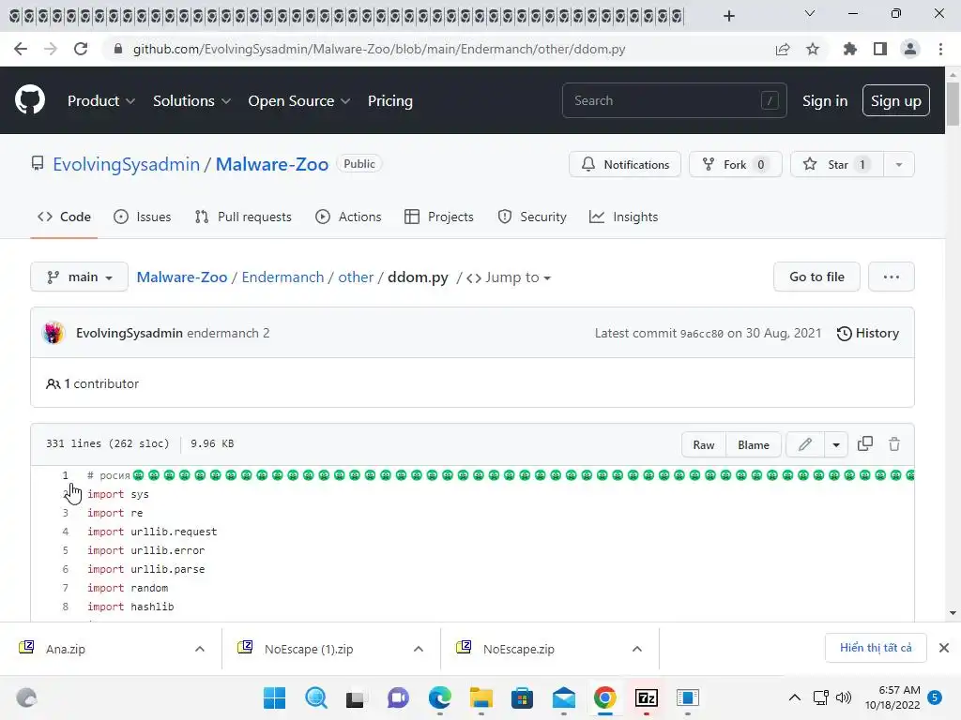Open File Explorer from the taskbar

(x=481, y=697)
